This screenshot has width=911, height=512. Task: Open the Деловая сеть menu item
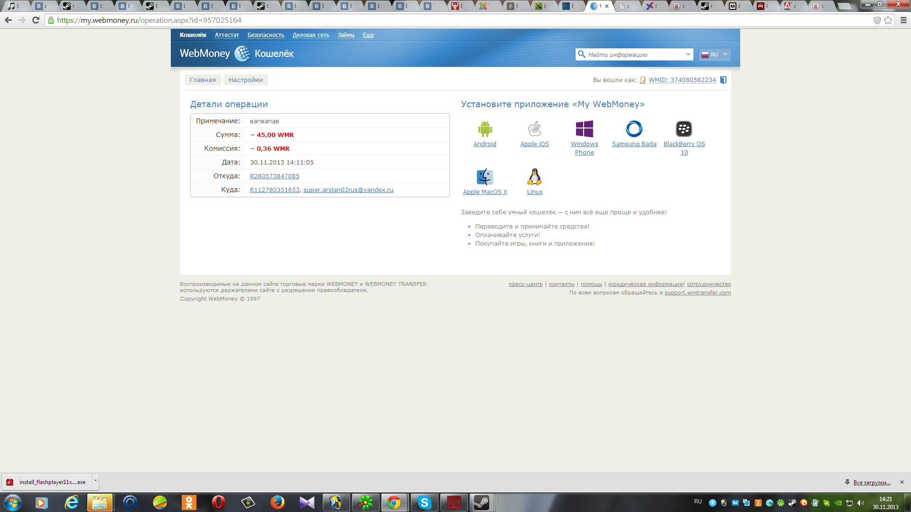pos(311,35)
